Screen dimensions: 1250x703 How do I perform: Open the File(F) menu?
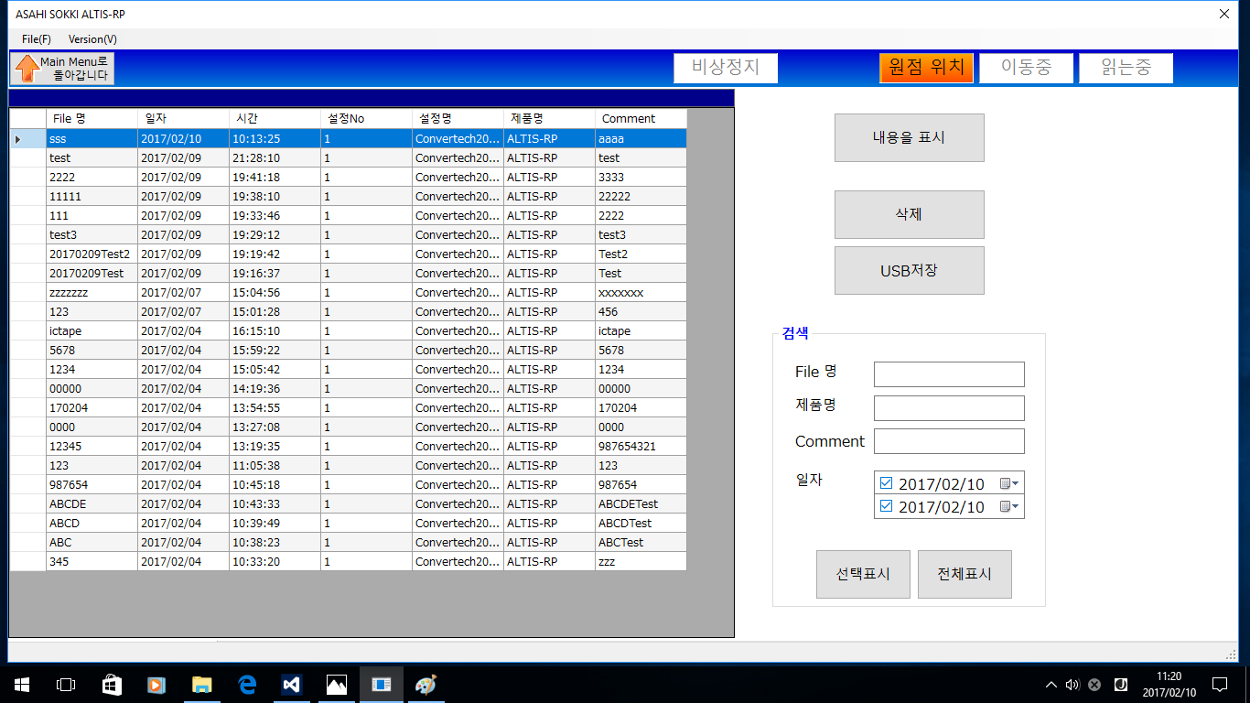(x=37, y=39)
